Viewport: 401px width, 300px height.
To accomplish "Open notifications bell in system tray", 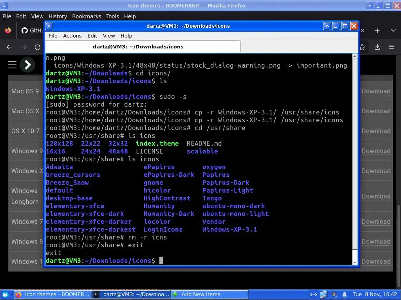I will click(345, 295).
